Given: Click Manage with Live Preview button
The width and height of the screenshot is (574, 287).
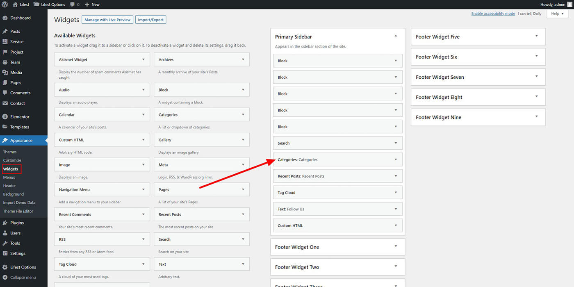Looking at the screenshot, I should pos(107,20).
